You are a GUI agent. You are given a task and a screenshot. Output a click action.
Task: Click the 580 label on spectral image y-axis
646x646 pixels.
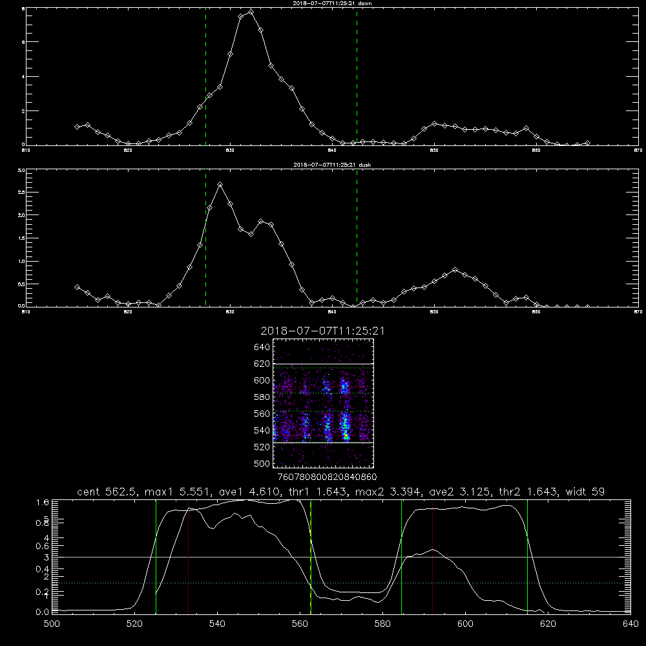[x=262, y=397]
